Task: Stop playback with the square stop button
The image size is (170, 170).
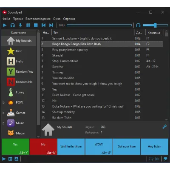Action: [x=36, y=25]
